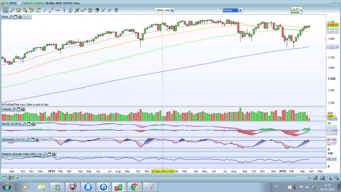Open the chart style candlestick button

pos(295,10)
